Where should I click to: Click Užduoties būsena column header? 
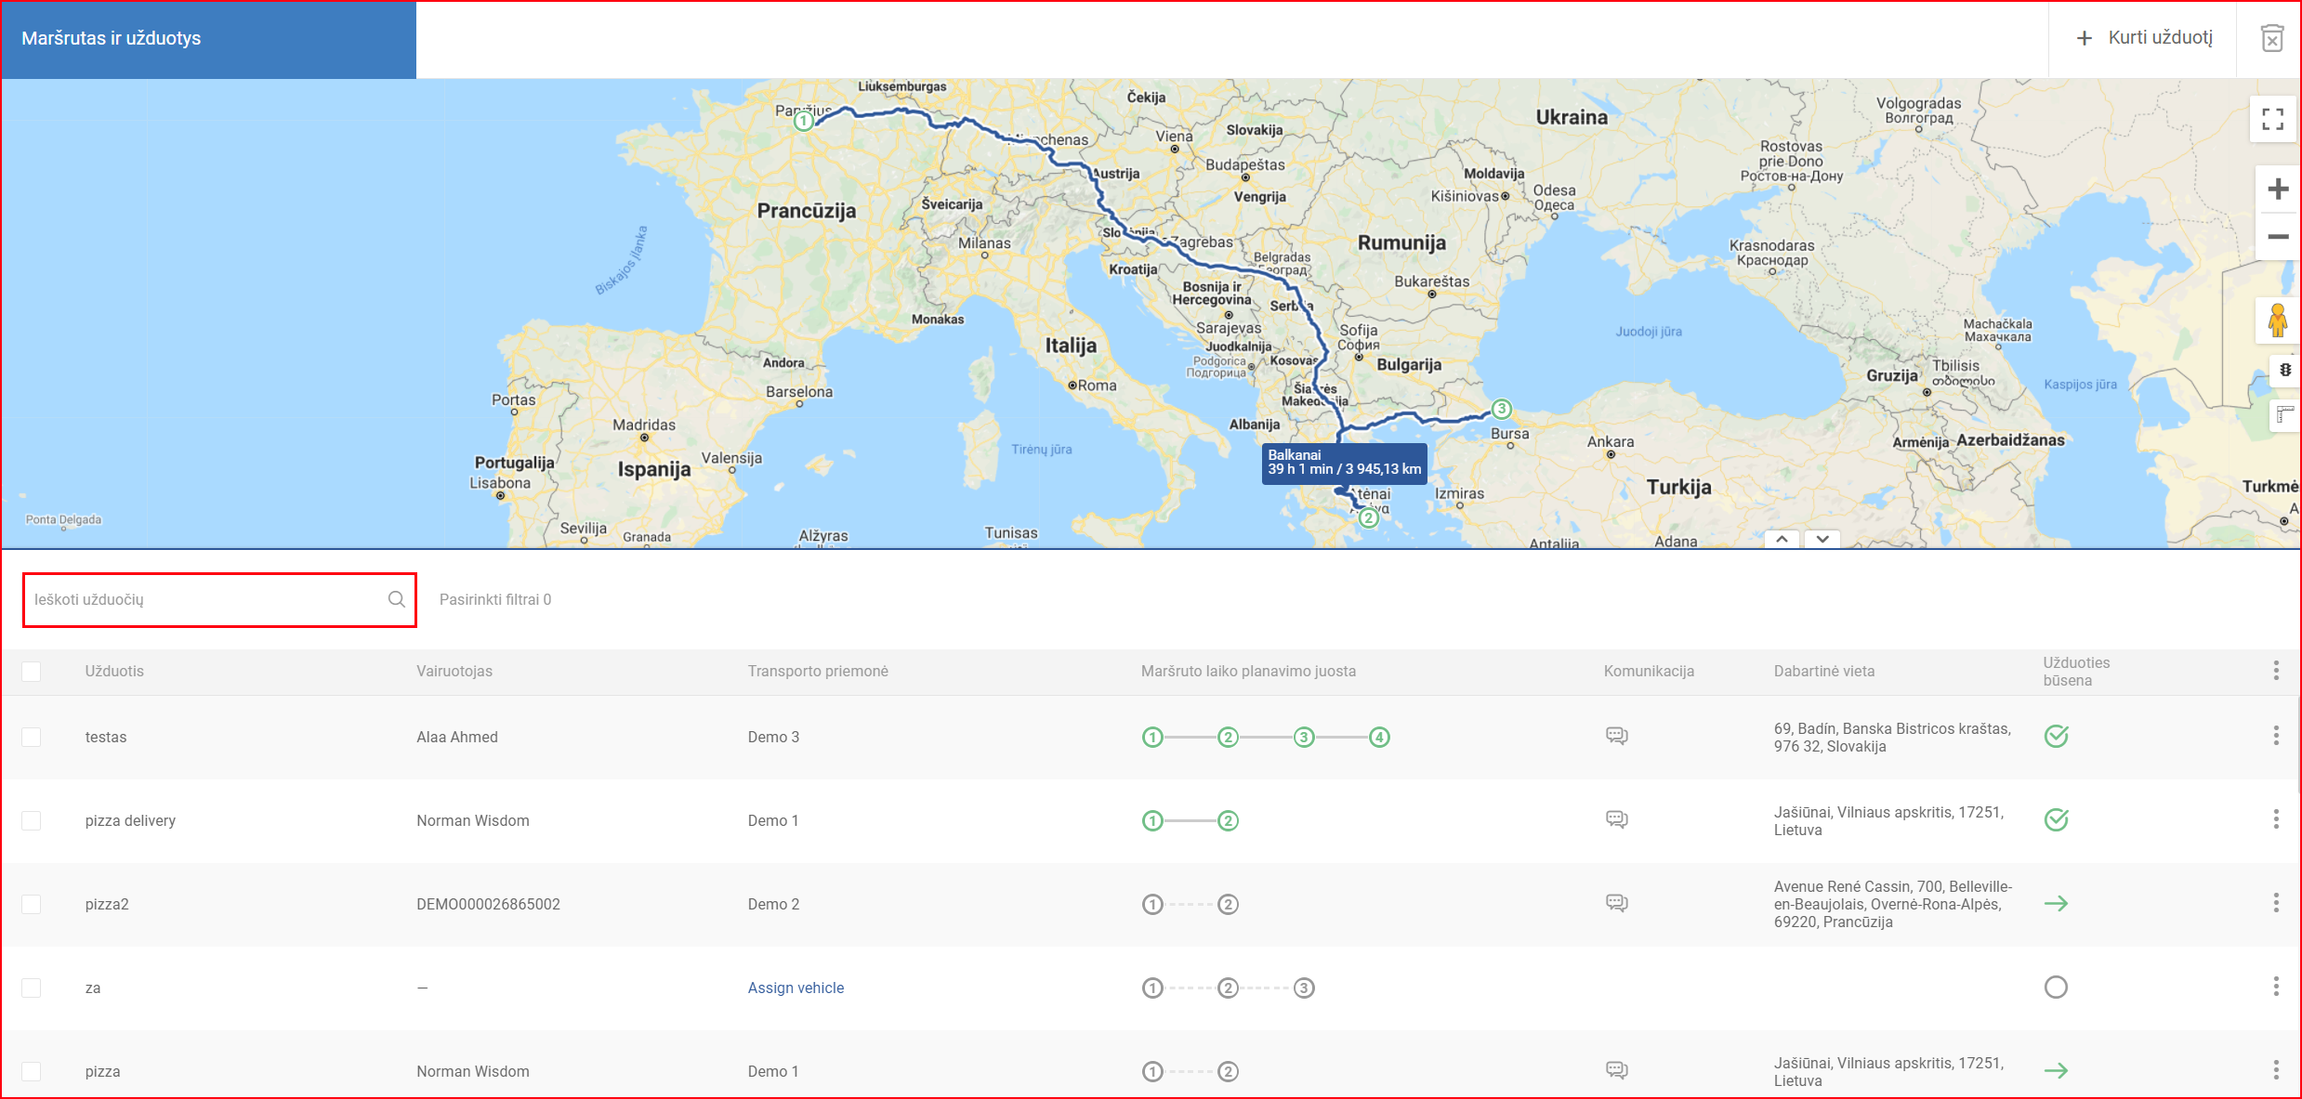coord(2076,671)
